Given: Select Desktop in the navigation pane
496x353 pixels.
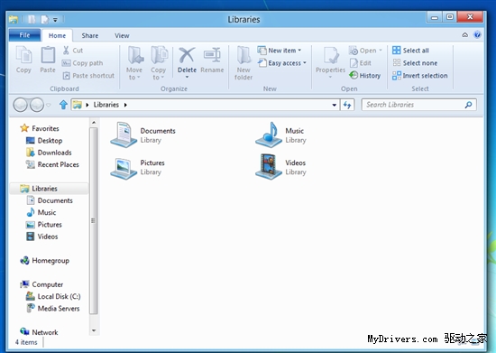Looking at the screenshot, I should pos(44,140).
